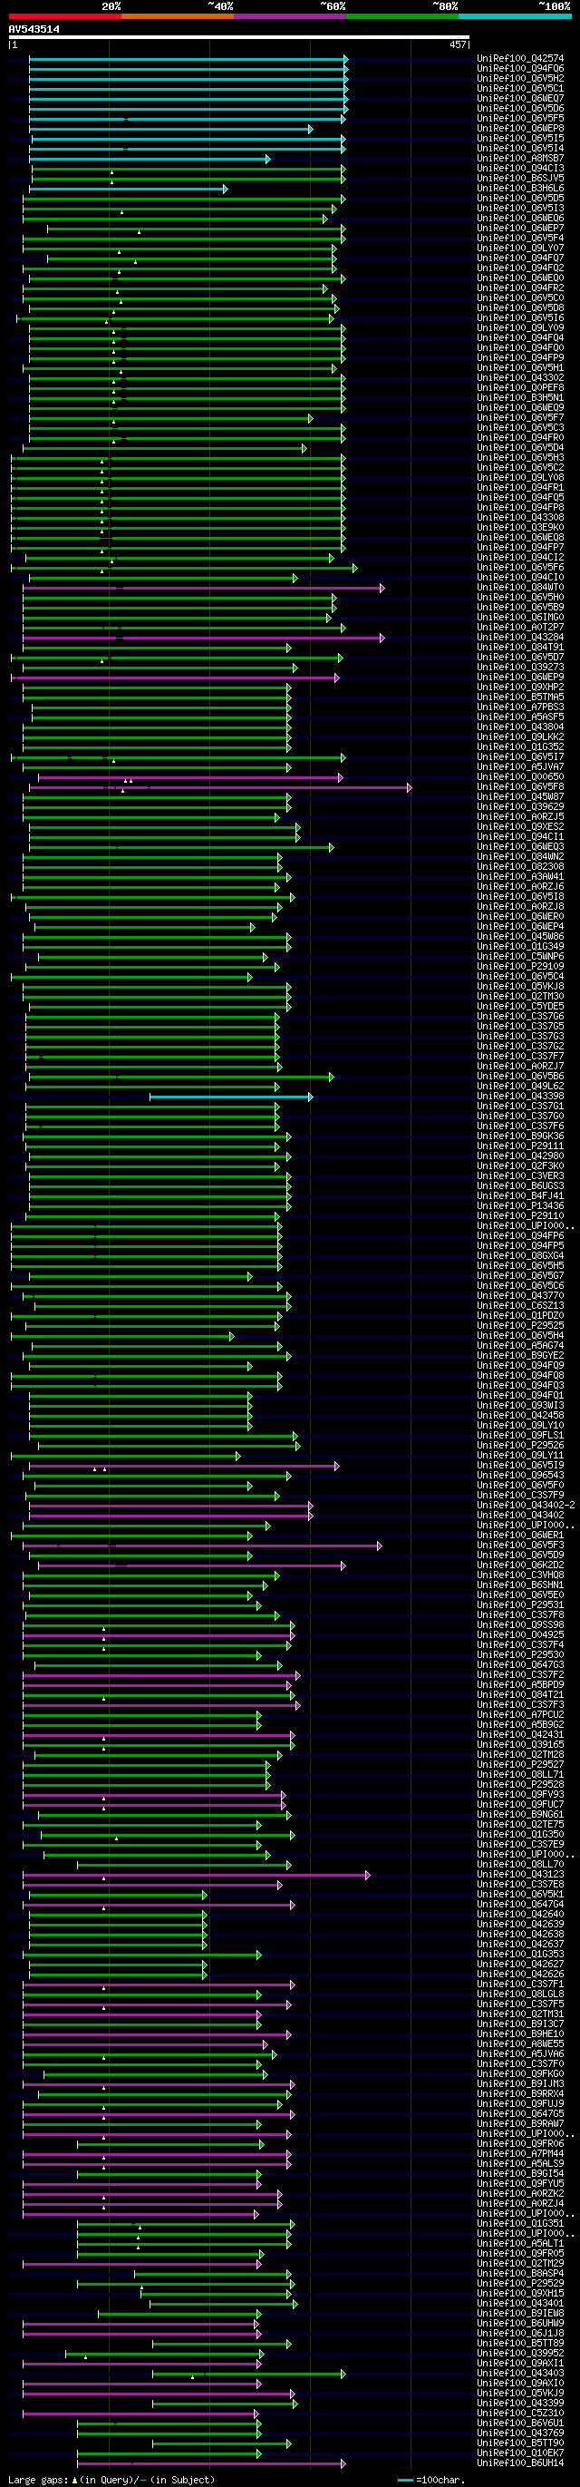Select the UniRef100_Q1PDZ0 label
Screen dimensions: 580x2487
[x=520, y=1315]
